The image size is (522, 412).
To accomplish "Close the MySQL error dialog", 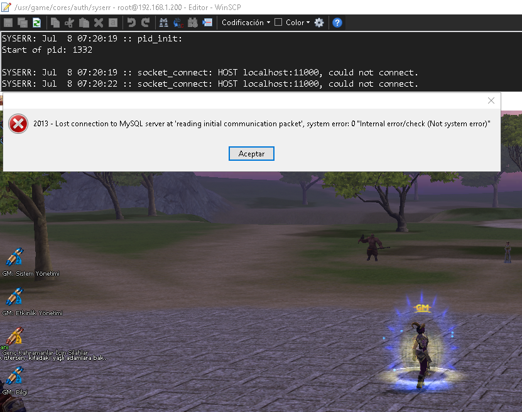I will [491, 100].
